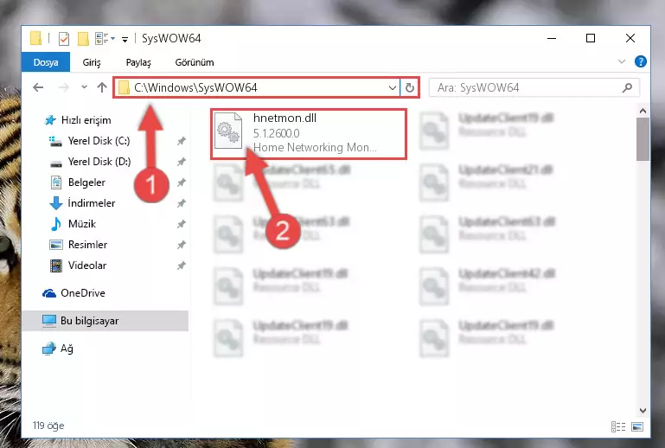Open the recent locations dropdown arrow
Screen dimensions: 665x448
84,87
